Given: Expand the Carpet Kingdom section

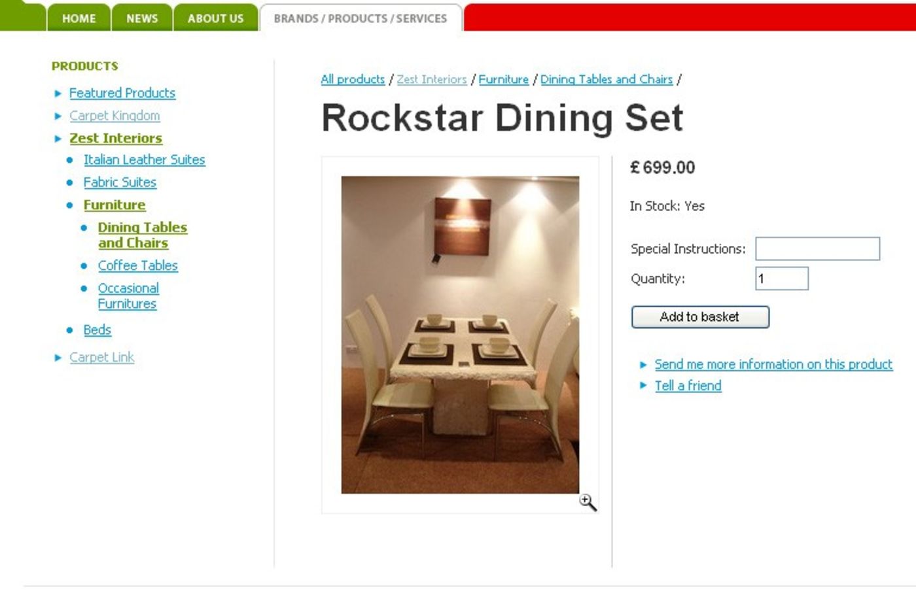Looking at the screenshot, I should [x=114, y=116].
